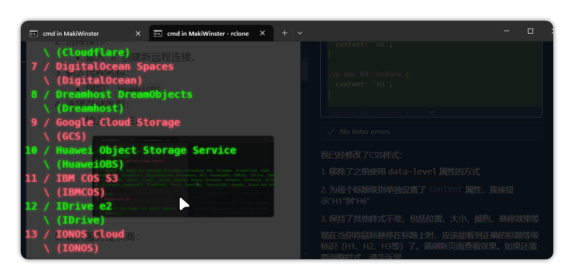
Task: Minimize the terminal window
Action: tap(507, 31)
